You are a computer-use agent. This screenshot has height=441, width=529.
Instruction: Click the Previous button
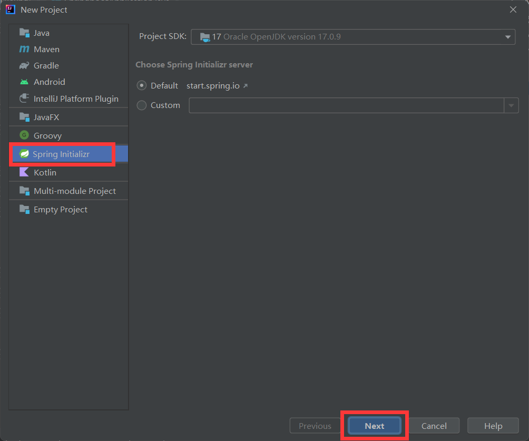pos(315,426)
